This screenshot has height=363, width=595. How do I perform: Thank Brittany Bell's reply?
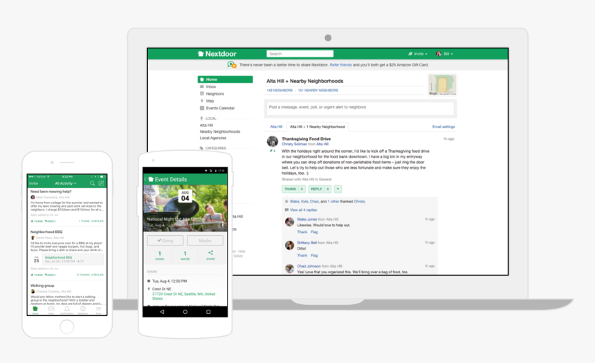pos(302,255)
